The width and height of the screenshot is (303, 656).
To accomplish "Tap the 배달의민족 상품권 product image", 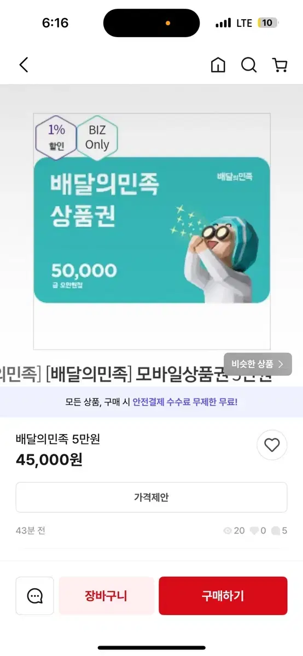I will click(151, 231).
